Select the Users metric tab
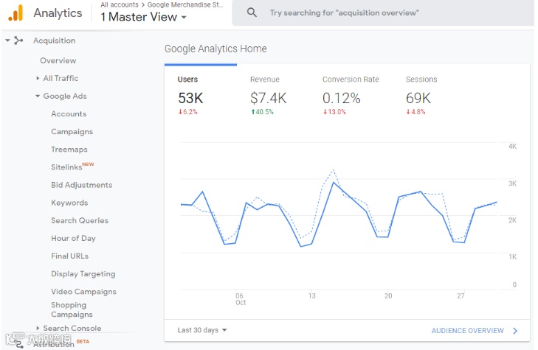 pos(201,96)
